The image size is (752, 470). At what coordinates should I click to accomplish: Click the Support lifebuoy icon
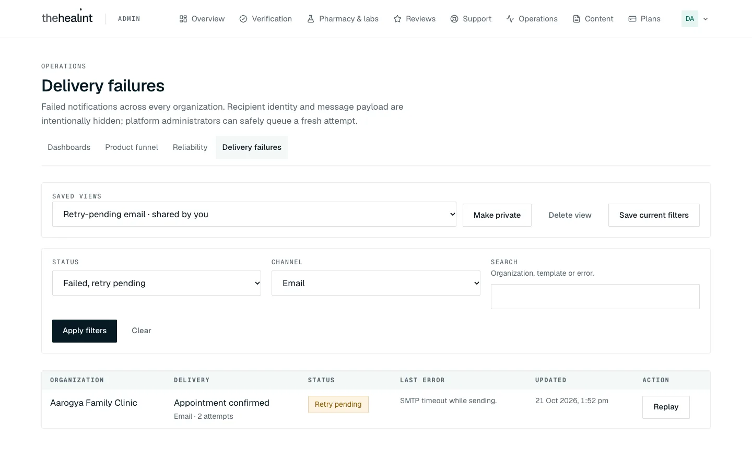click(x=454, y=19)
